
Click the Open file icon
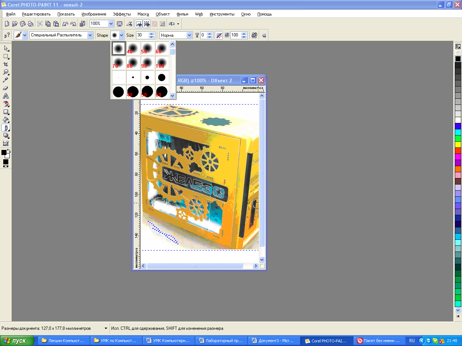[x=15, y=24]
